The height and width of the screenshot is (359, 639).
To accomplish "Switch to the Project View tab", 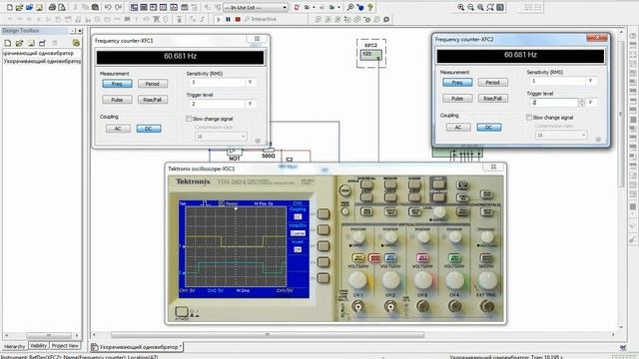I will tap(65, 346).
